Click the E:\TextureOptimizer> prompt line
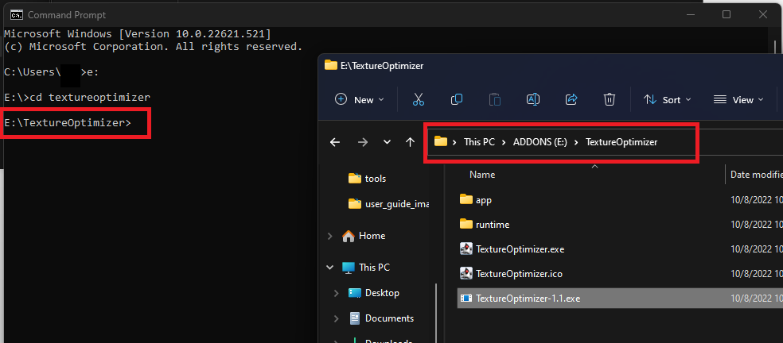The image size is (783, 343). click(x=68, y=122)
